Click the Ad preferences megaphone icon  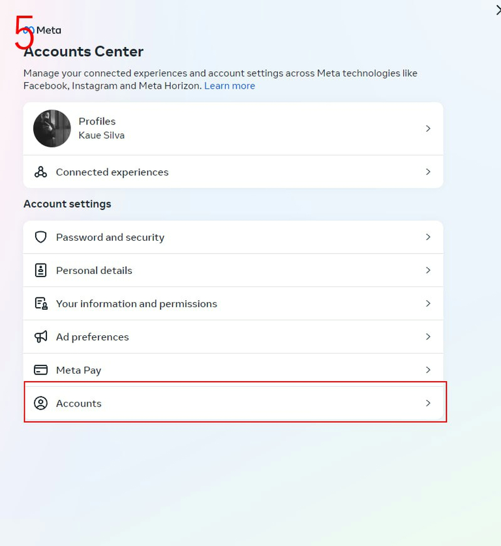[x=40, y=337]
